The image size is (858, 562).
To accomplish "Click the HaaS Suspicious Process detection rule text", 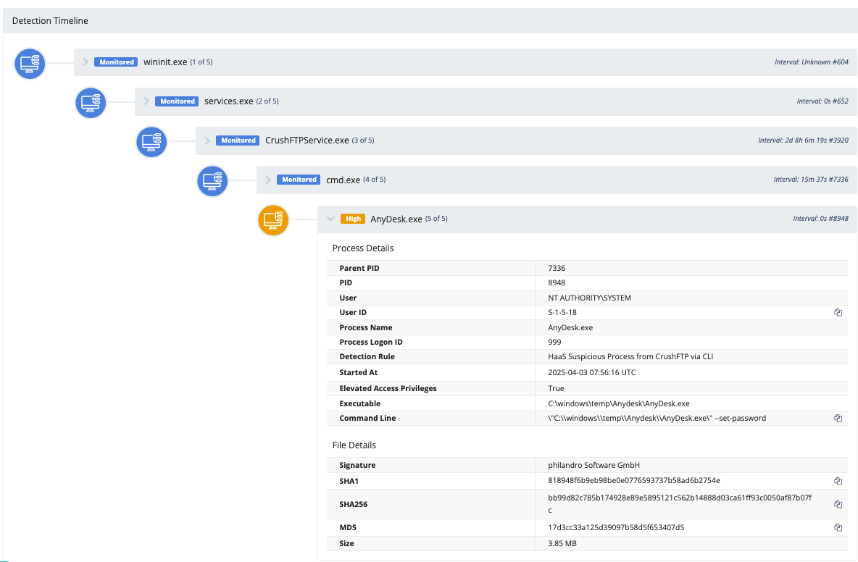I will (630, 356).
